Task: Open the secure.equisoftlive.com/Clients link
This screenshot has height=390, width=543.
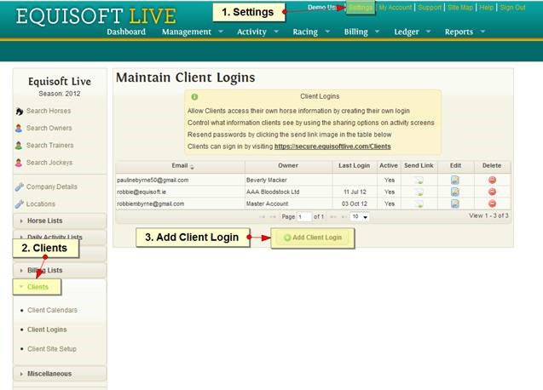Action: tap(332, 146)
